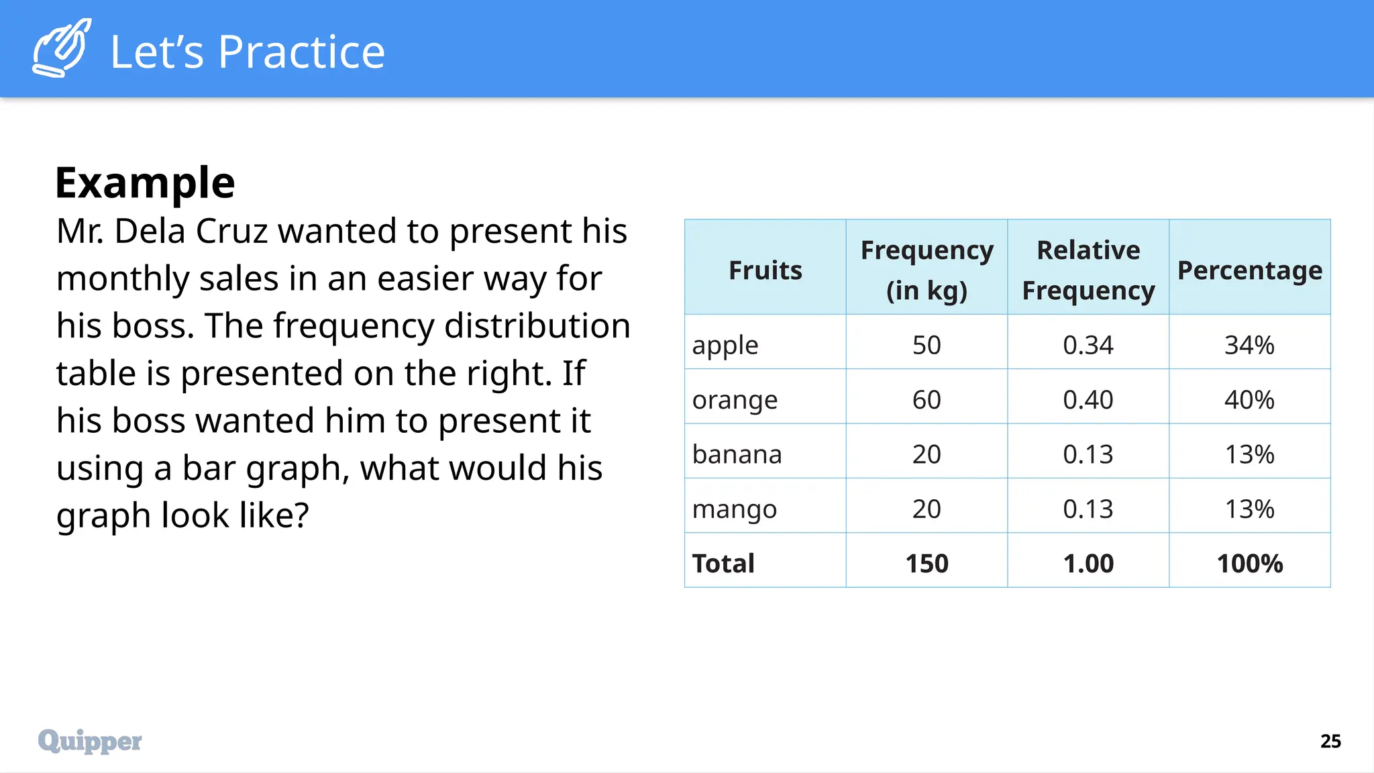This screenshot has height=773, width=1374.
Task: Click the "Fruits" column header
Action: tap(765, 270)
